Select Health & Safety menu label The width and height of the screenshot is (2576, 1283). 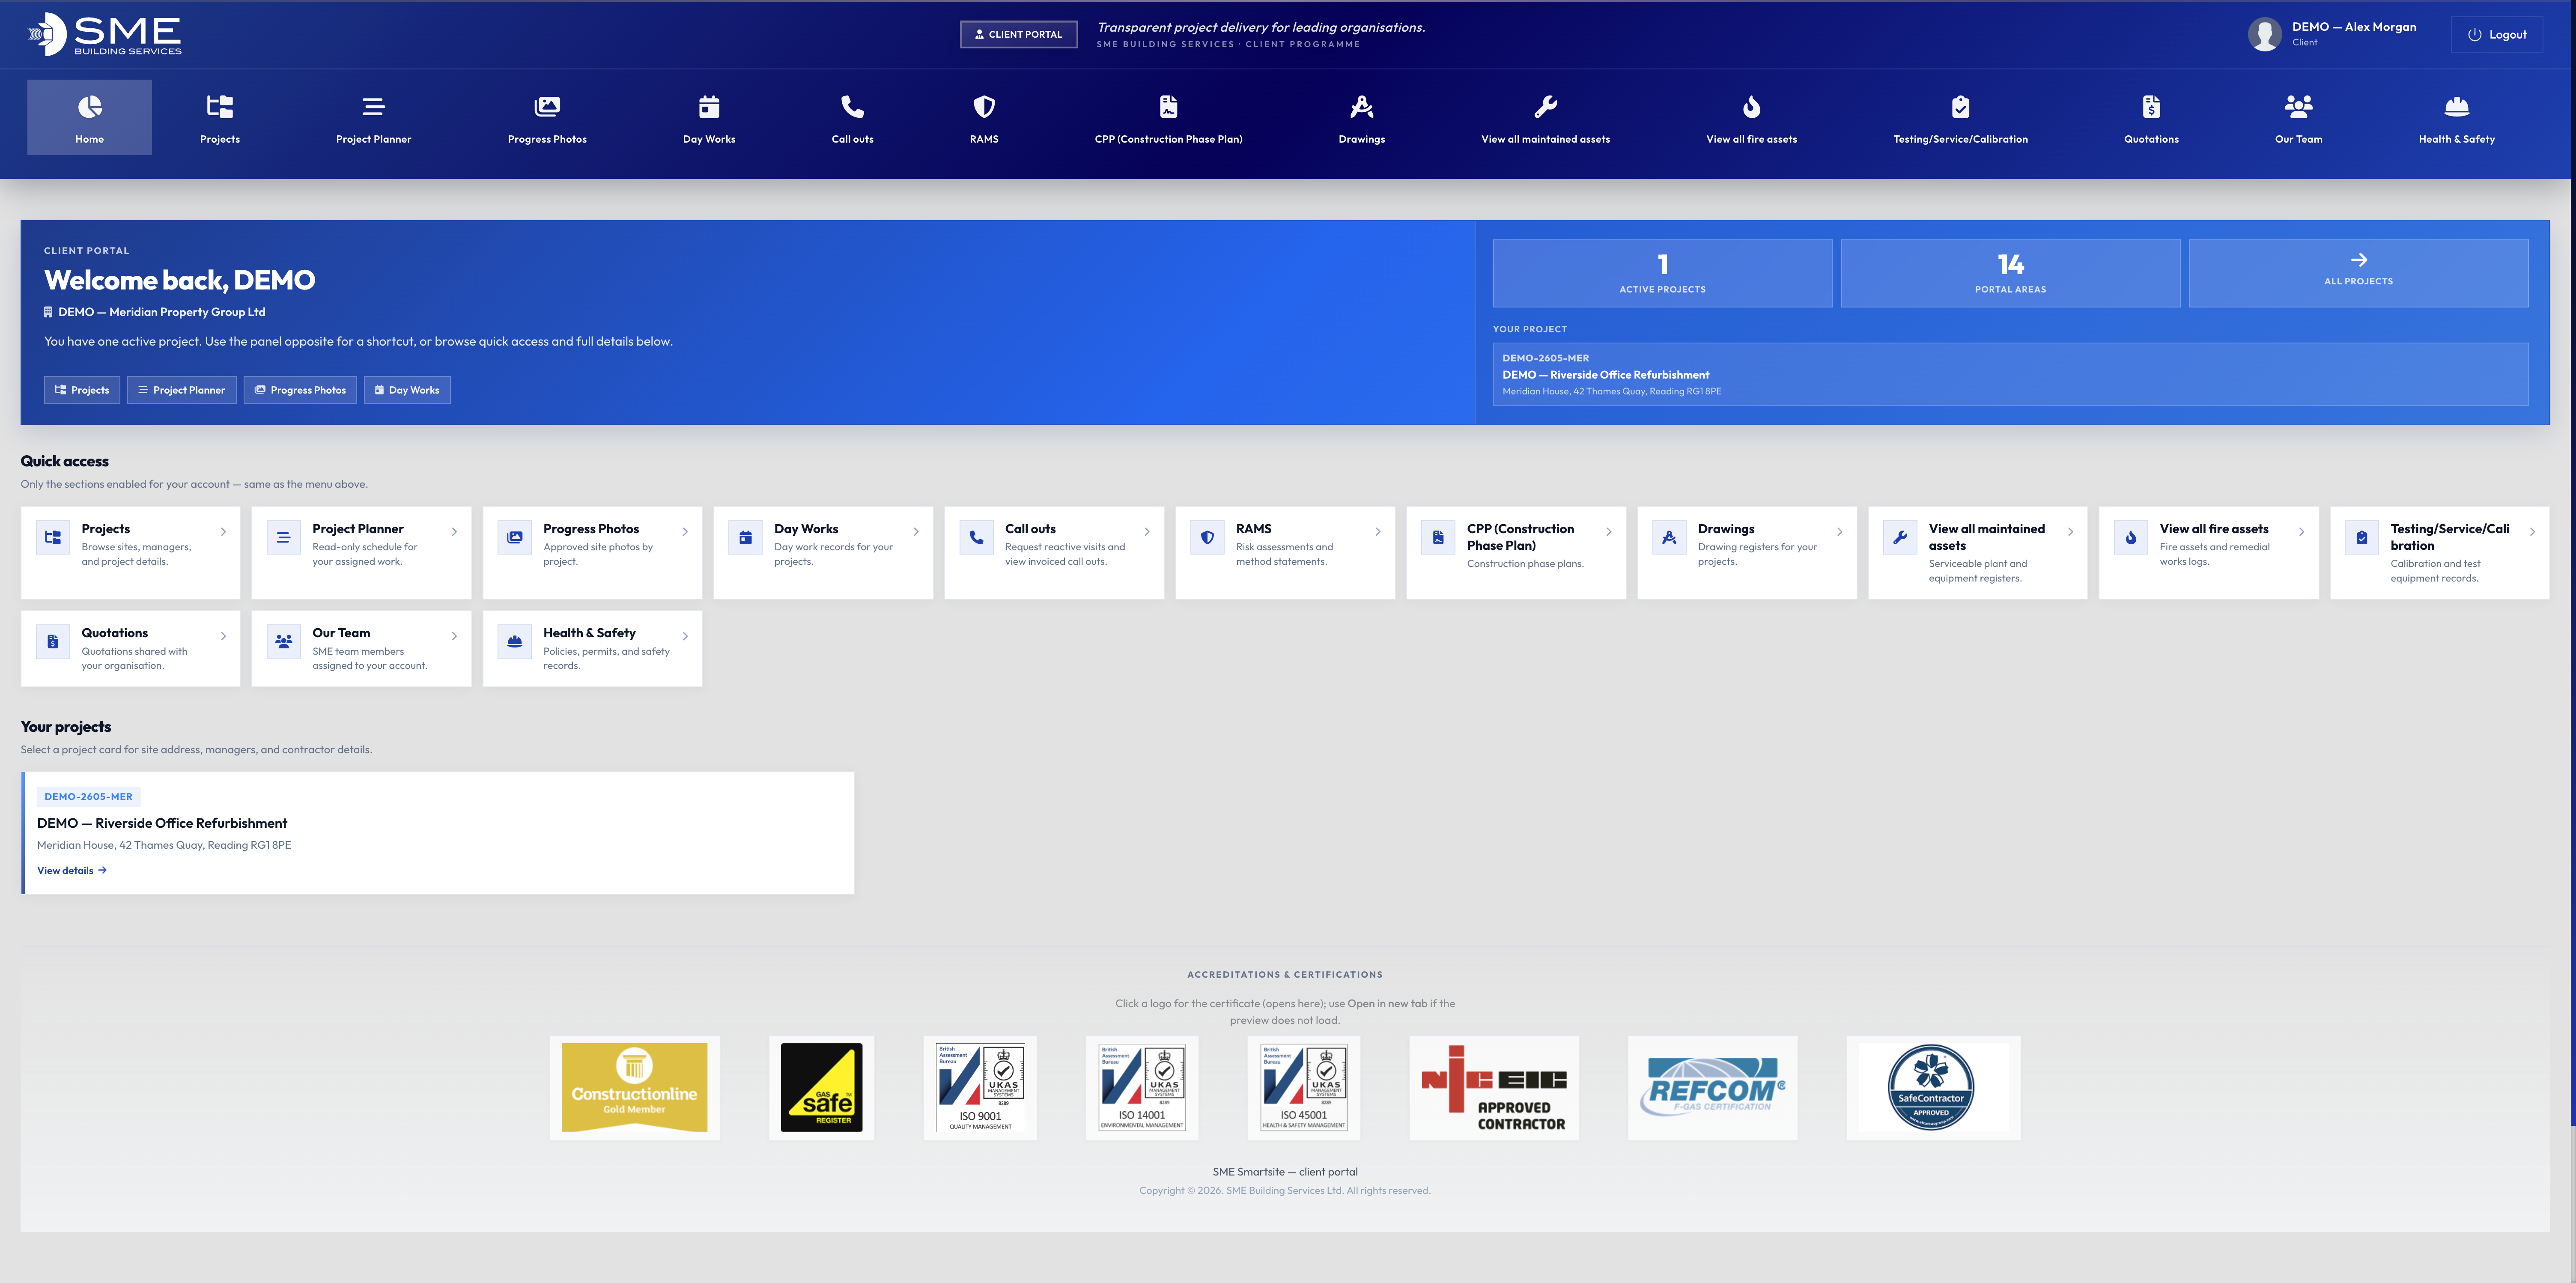(2456, 139)
